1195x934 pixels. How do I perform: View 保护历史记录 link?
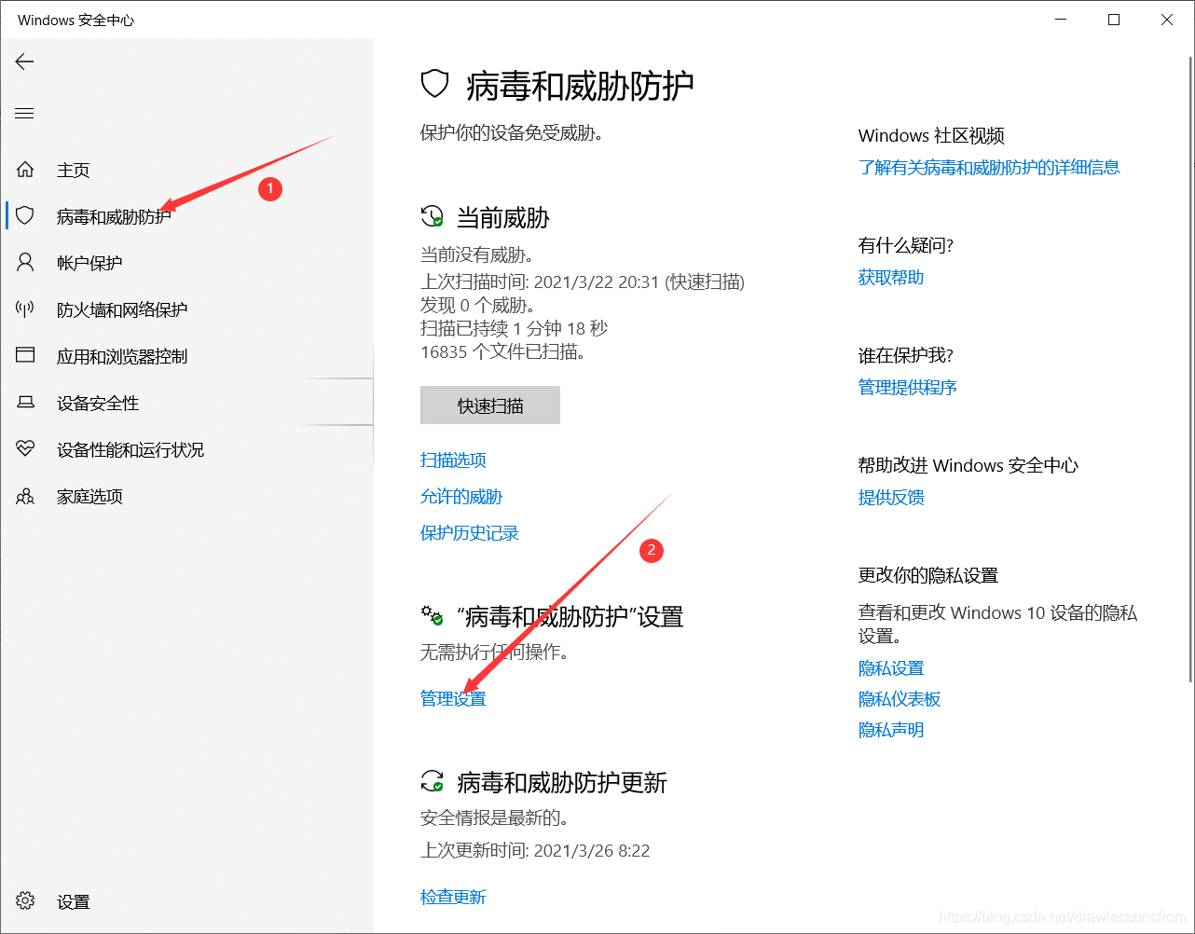coord(470,532)
